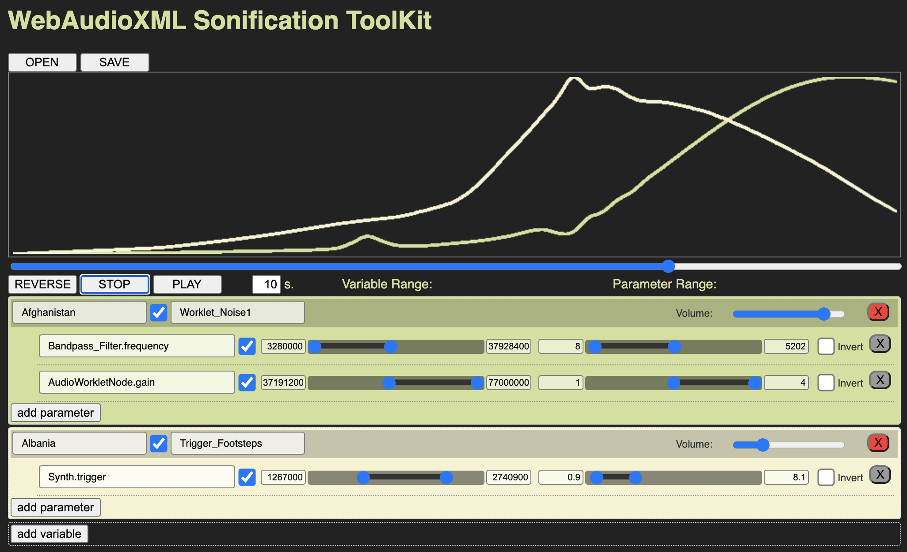Remove the Afghanistan variable with its red X
This screenshot has height=552, width=907.
(878, 312)
